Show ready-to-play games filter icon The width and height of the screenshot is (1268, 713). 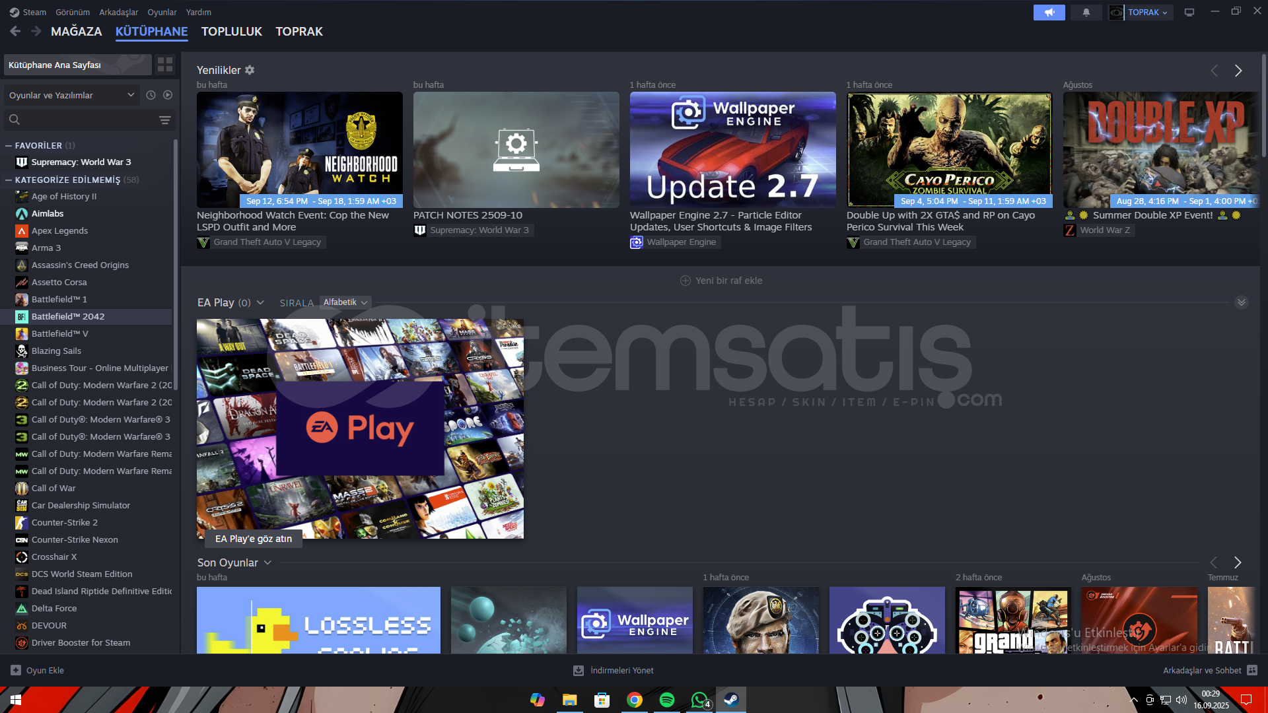click(x=168, y=95)
